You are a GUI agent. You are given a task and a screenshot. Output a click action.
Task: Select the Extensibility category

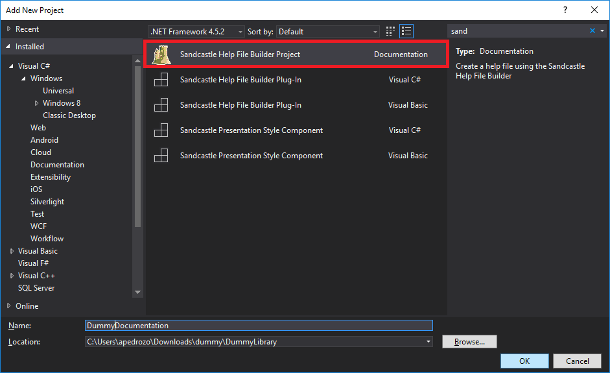point(51,177)
